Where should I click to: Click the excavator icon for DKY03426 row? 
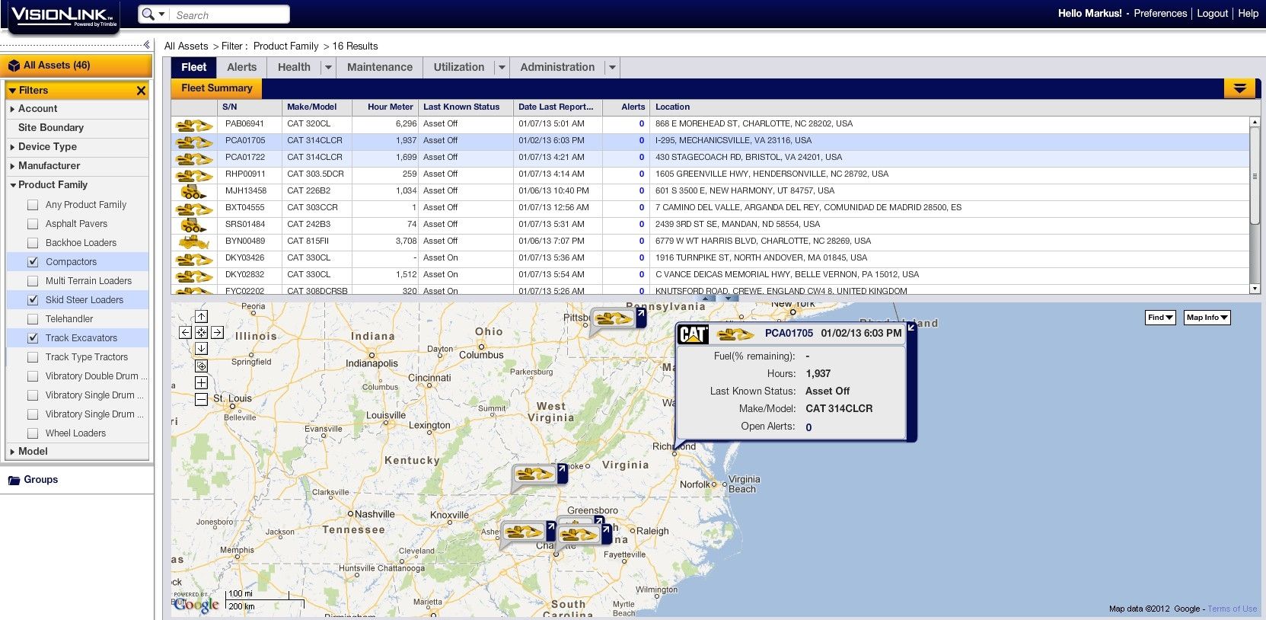tap(194, 258)
